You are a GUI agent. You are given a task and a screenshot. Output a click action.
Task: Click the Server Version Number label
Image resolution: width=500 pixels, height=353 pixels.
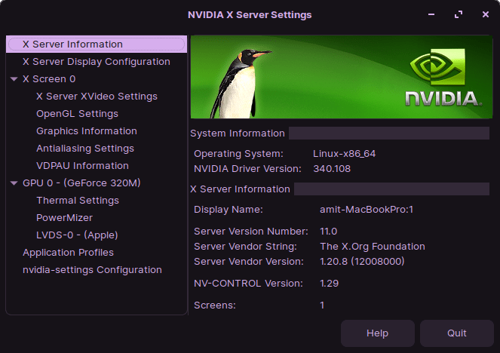coord(251,232)
